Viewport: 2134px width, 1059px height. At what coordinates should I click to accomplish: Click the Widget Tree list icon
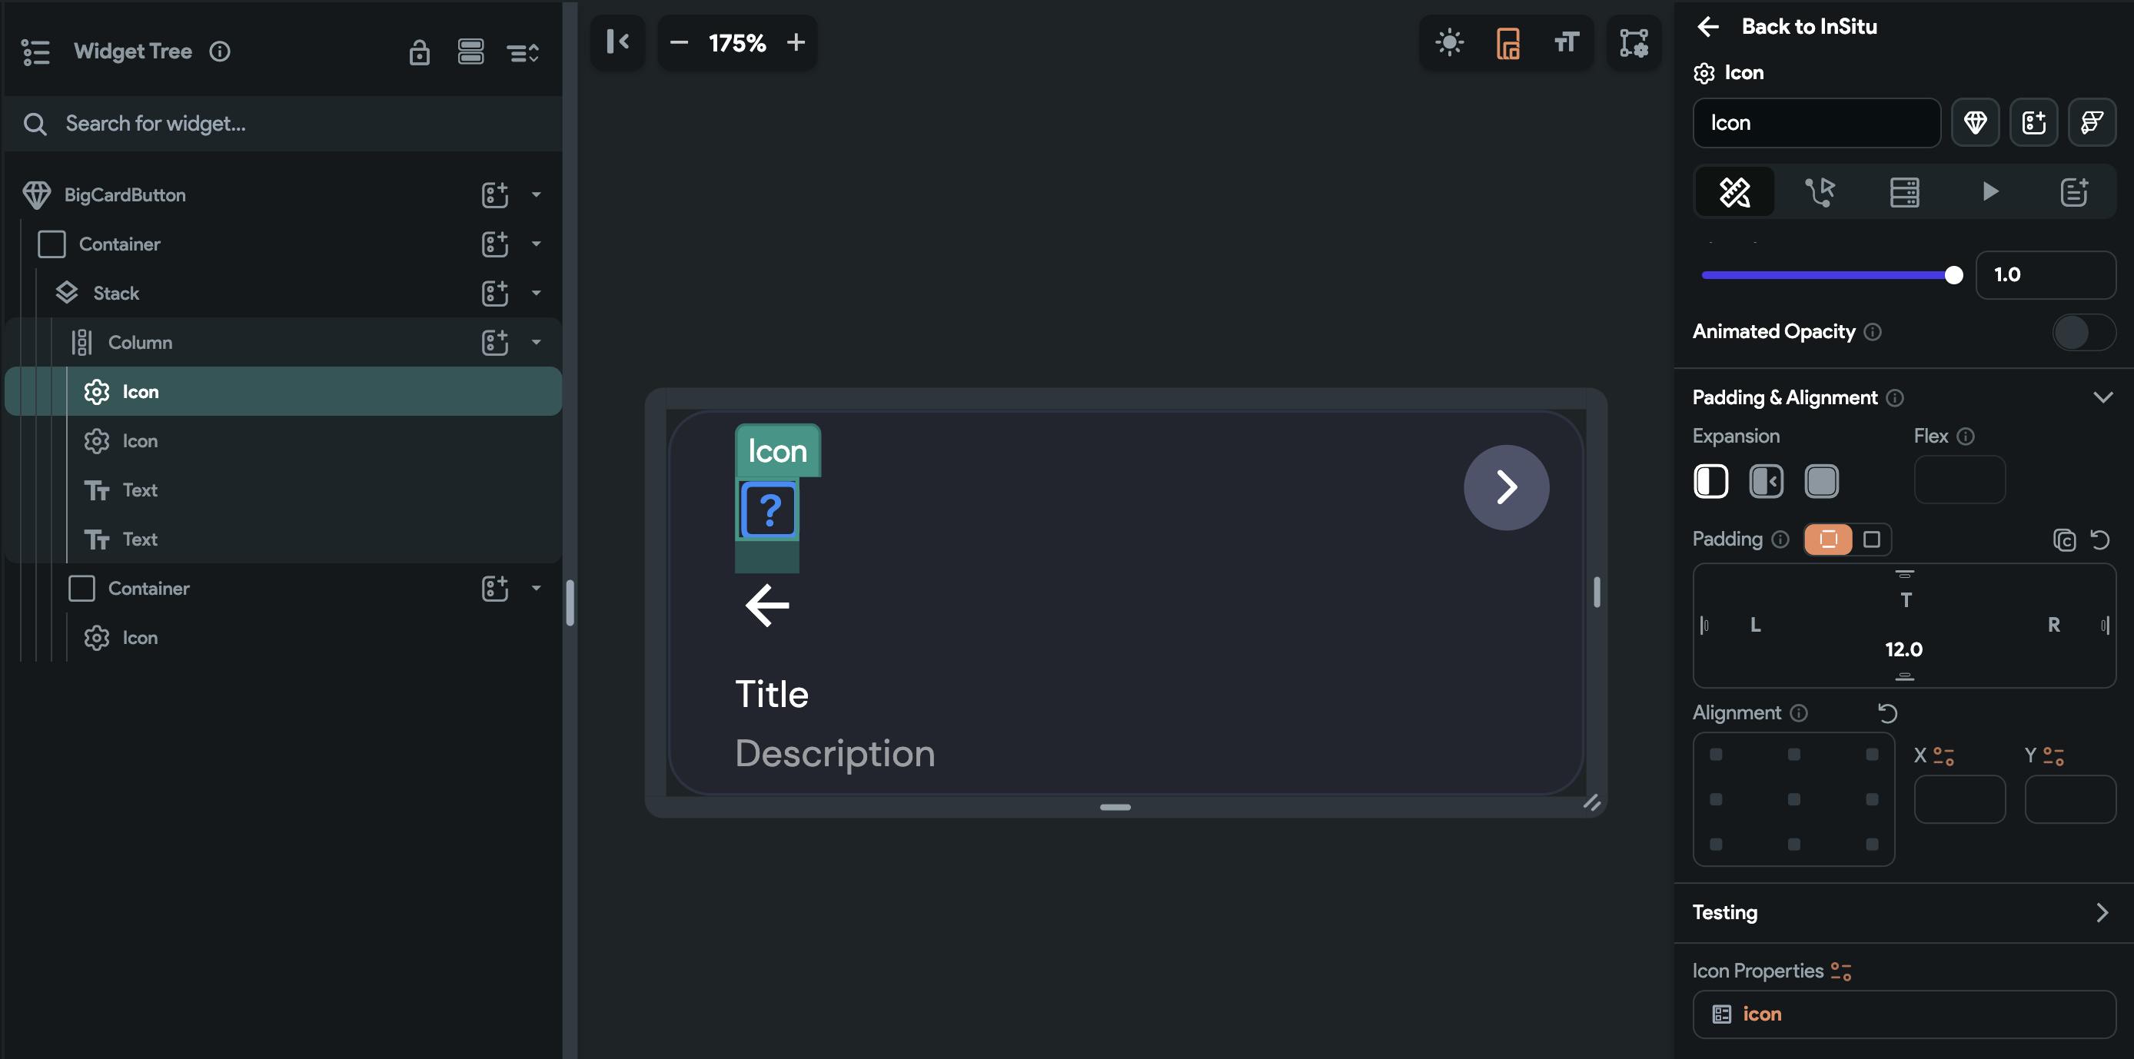click(x=35, y=51)
